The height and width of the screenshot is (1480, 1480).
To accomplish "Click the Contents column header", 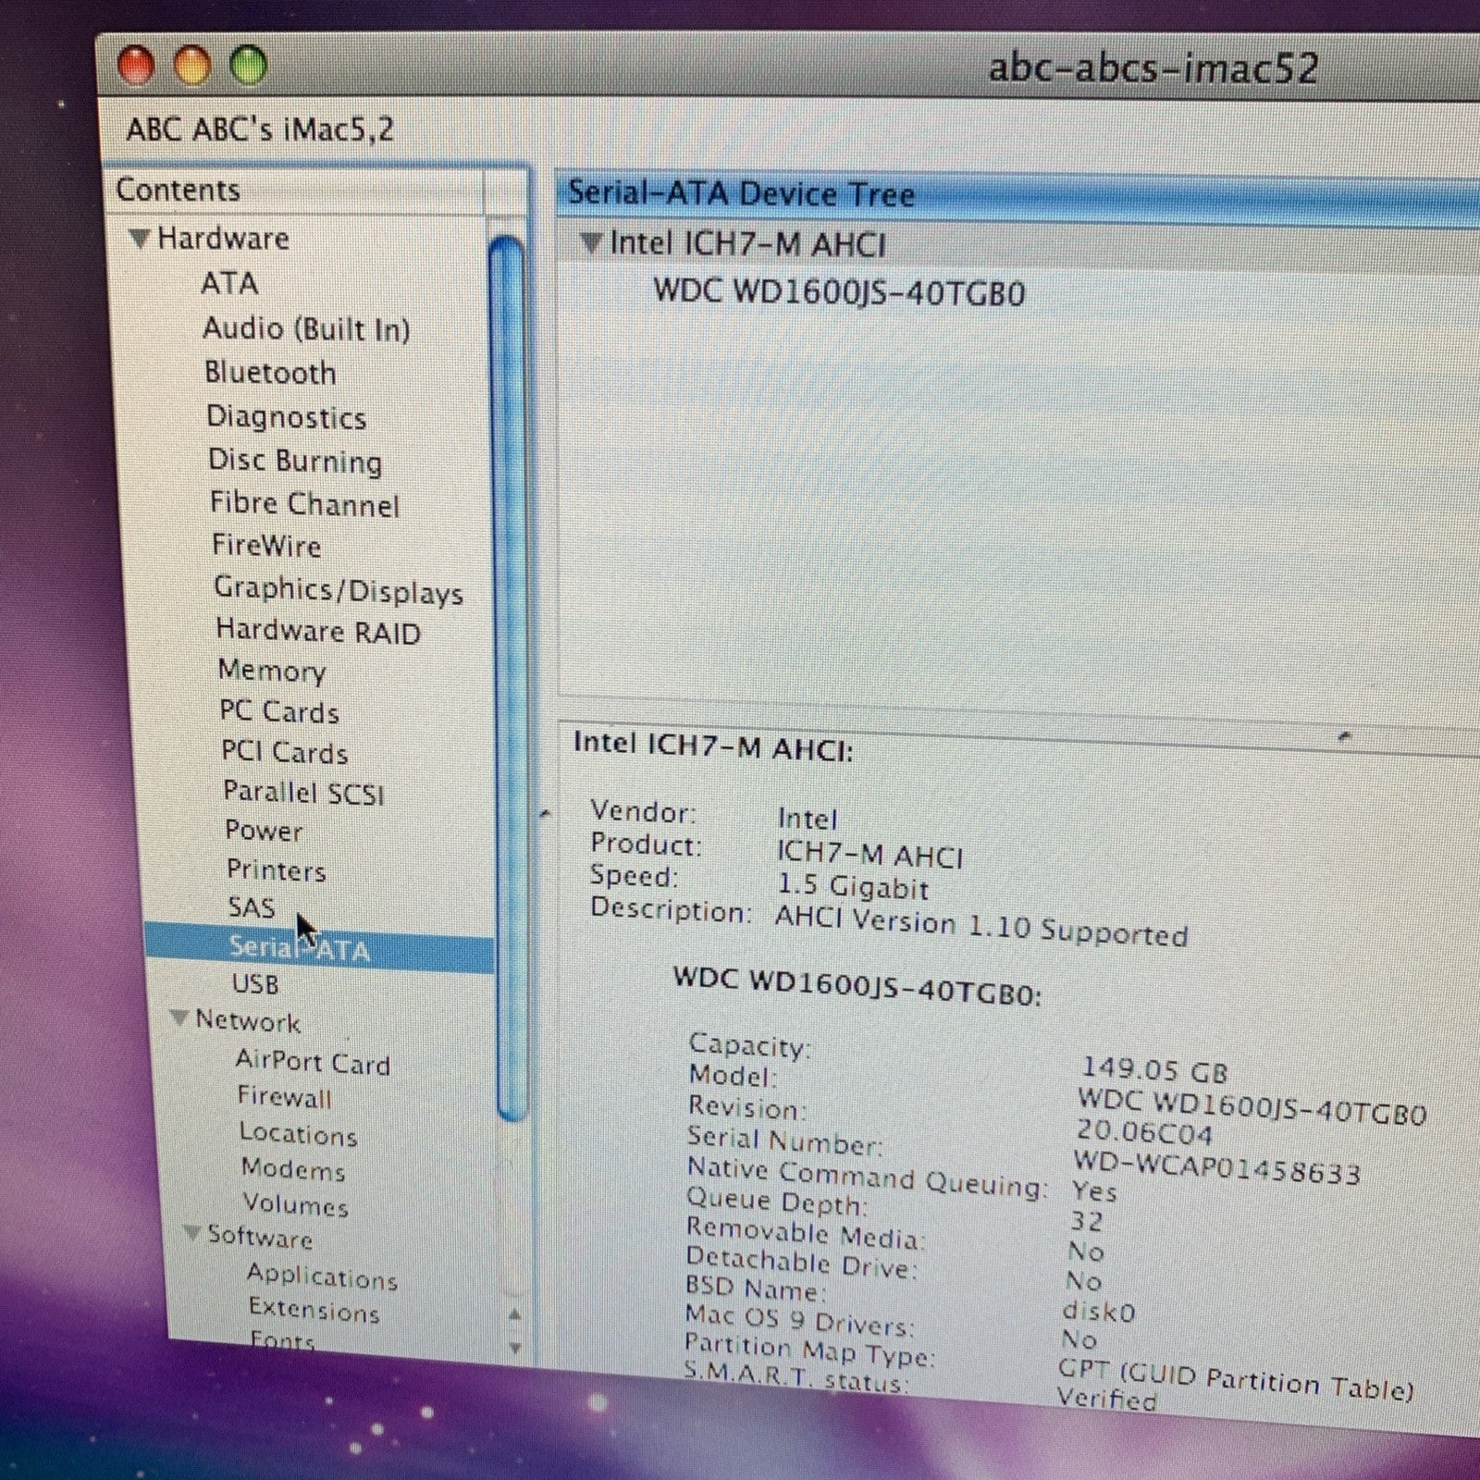I will [296, 190].
